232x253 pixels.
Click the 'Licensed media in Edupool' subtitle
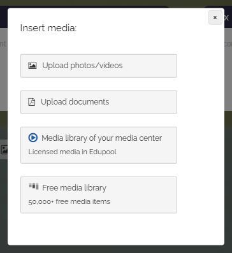pos(72,152)
